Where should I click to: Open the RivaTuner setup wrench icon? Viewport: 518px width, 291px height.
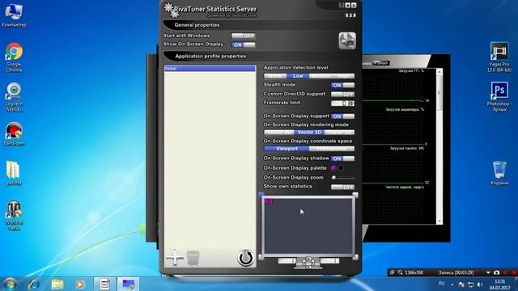click(347, 41)
